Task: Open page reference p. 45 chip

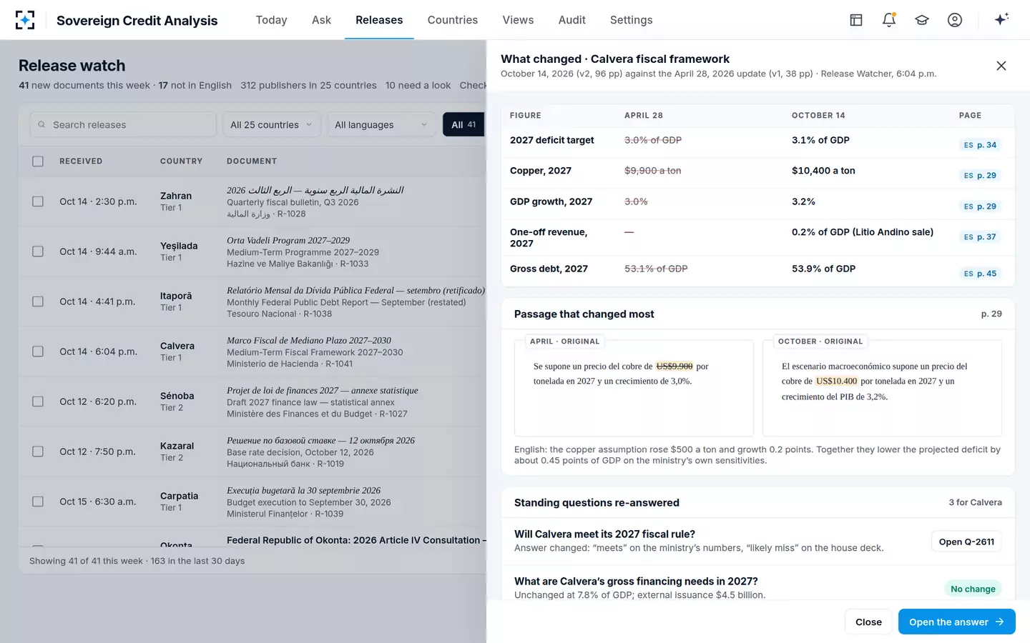Action: tap(980, 274)
